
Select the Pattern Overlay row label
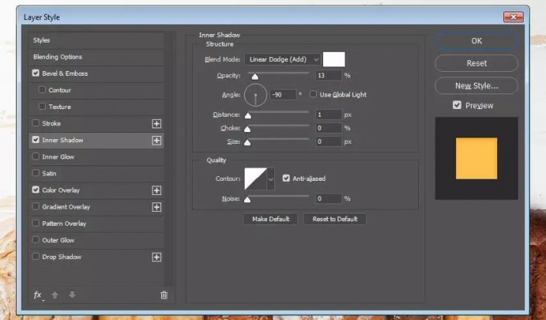[64, 223]
